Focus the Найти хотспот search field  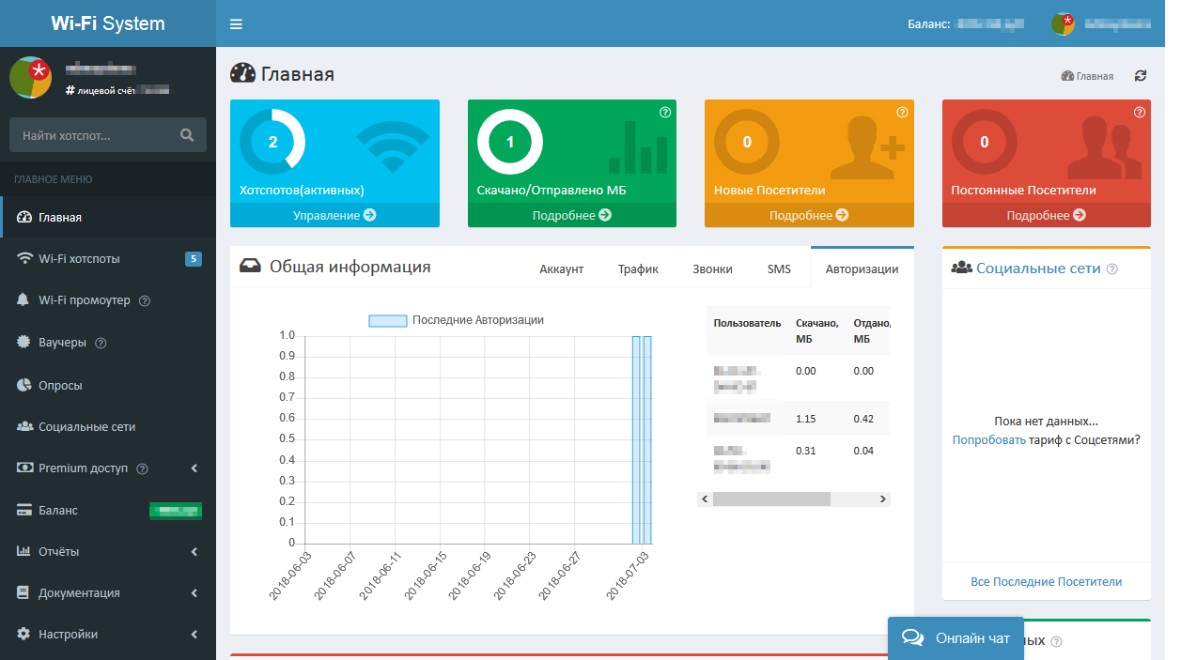click(x=94, y=135)
